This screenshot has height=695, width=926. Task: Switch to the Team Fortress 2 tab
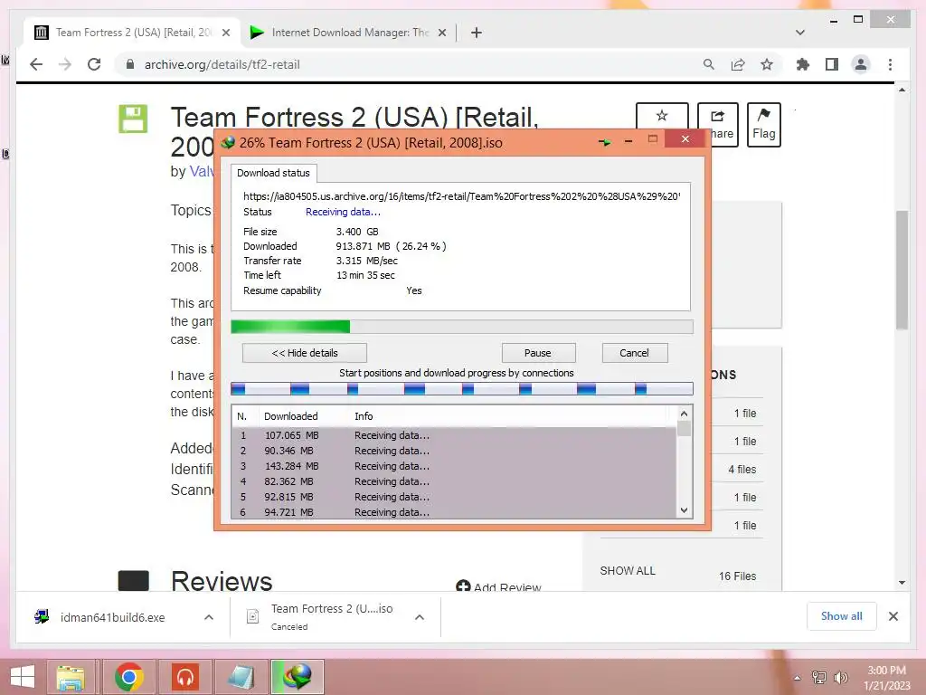click(x=133, y=33)
